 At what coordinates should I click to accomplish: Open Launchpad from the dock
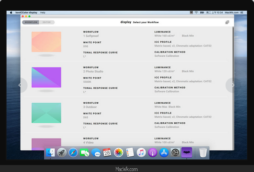(62, 152)
